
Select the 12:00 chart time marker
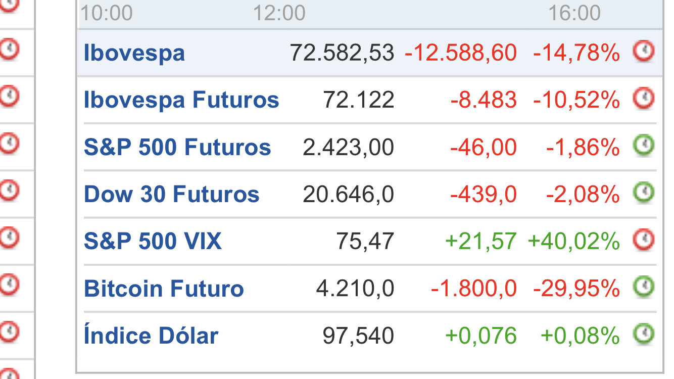tap(279, 13)
